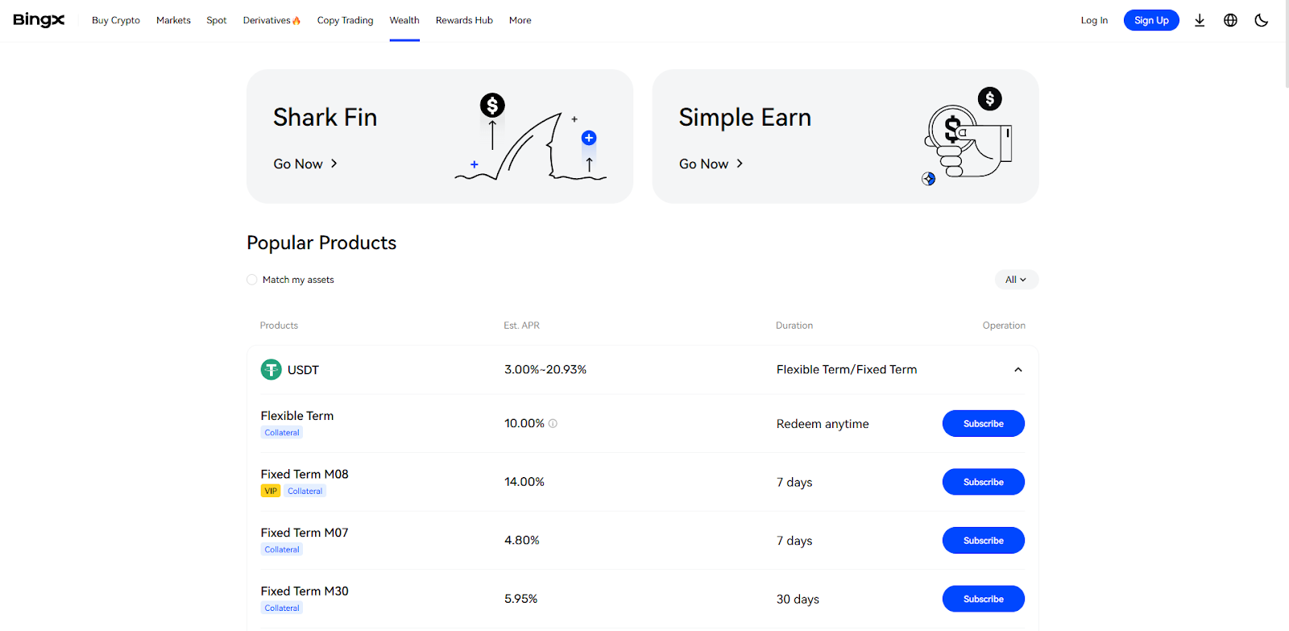The height and width of the screenshot is (631, 1289).
Task: Click the 30 days duration text
Action: (798, 600)
